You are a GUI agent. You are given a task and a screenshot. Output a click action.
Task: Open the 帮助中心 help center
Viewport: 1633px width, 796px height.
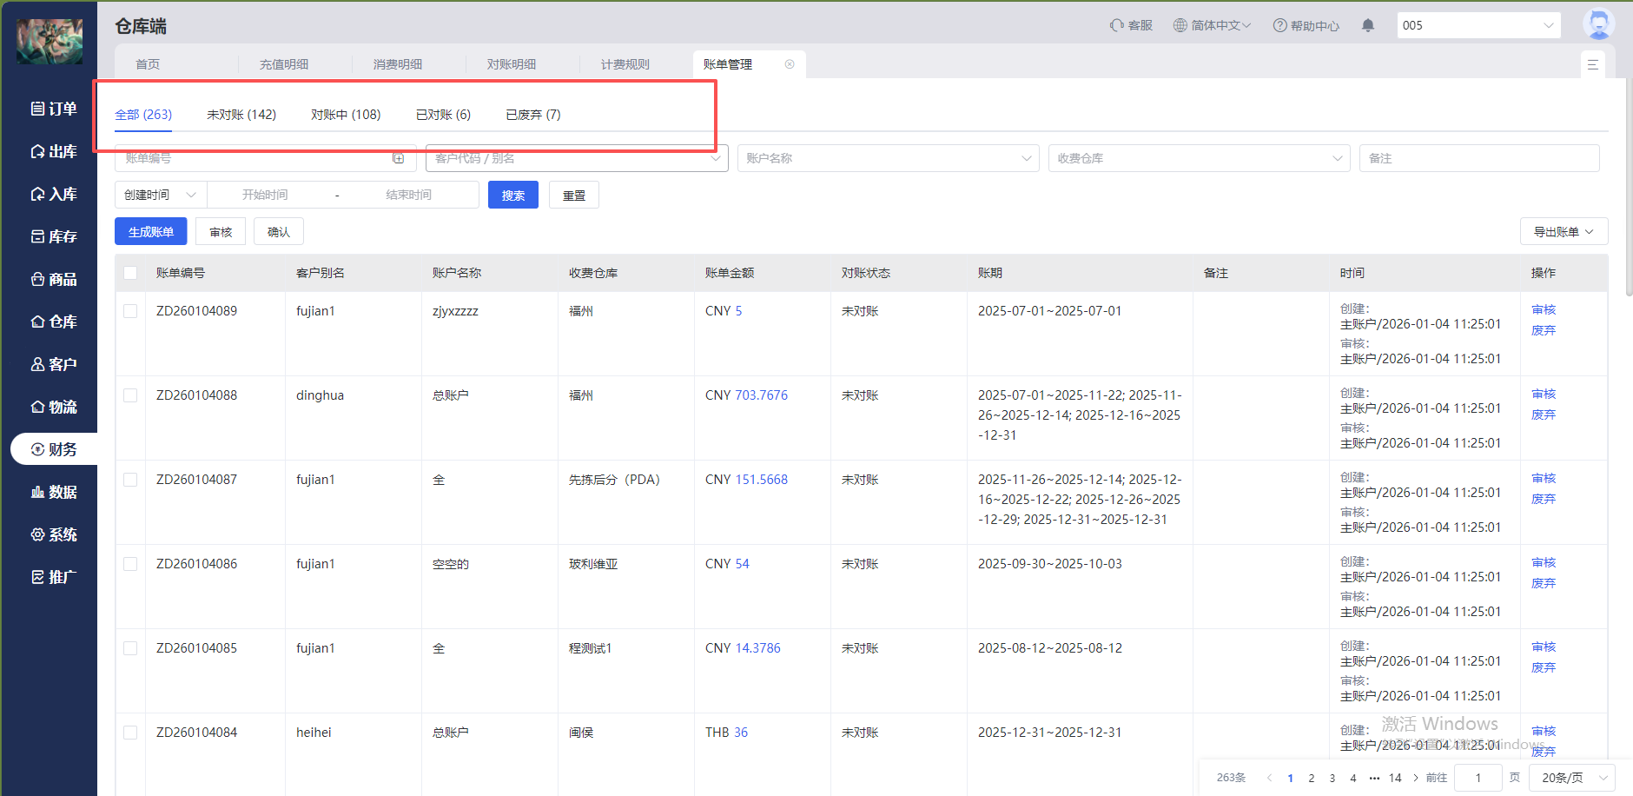pyautogui.click(x=1306, y=25)
